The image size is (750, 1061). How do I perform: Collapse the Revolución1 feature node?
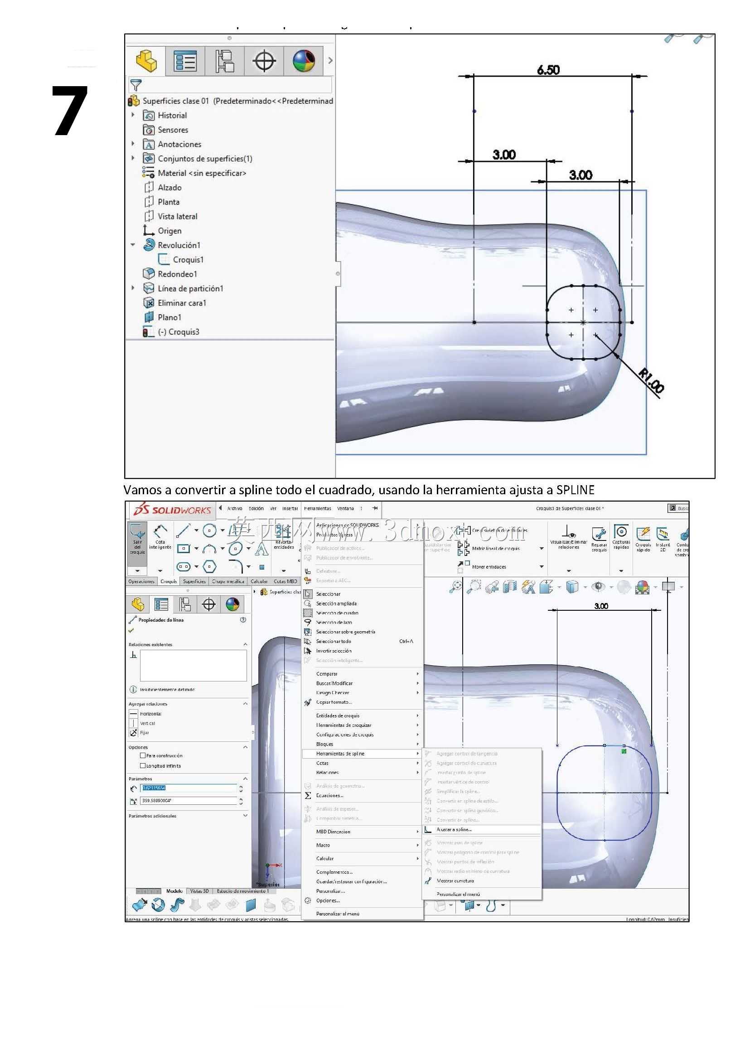click(x=133, y=244)
